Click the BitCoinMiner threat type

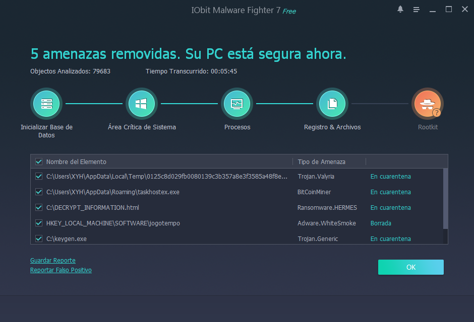point(314,192)
